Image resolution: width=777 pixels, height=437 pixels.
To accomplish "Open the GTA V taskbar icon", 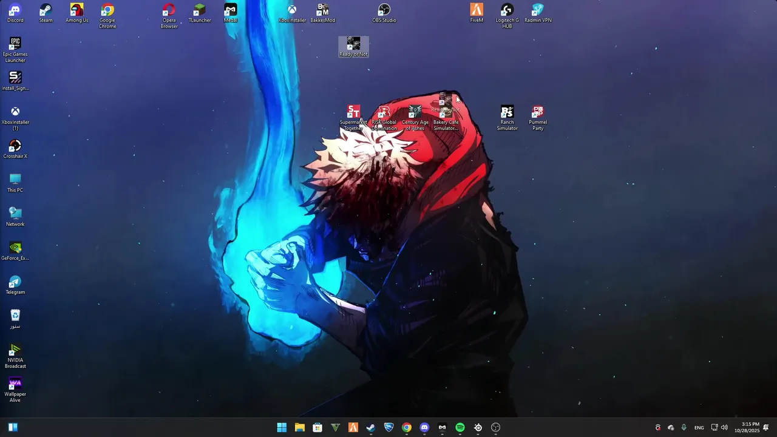I will 335,427.
